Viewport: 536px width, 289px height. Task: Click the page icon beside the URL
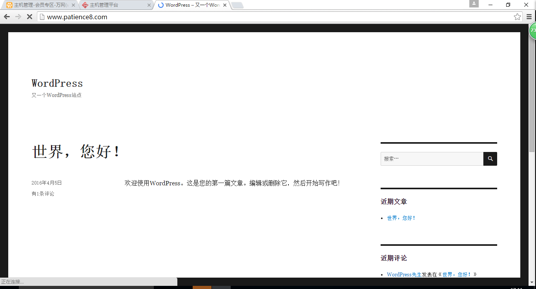(x=42, y=17)
